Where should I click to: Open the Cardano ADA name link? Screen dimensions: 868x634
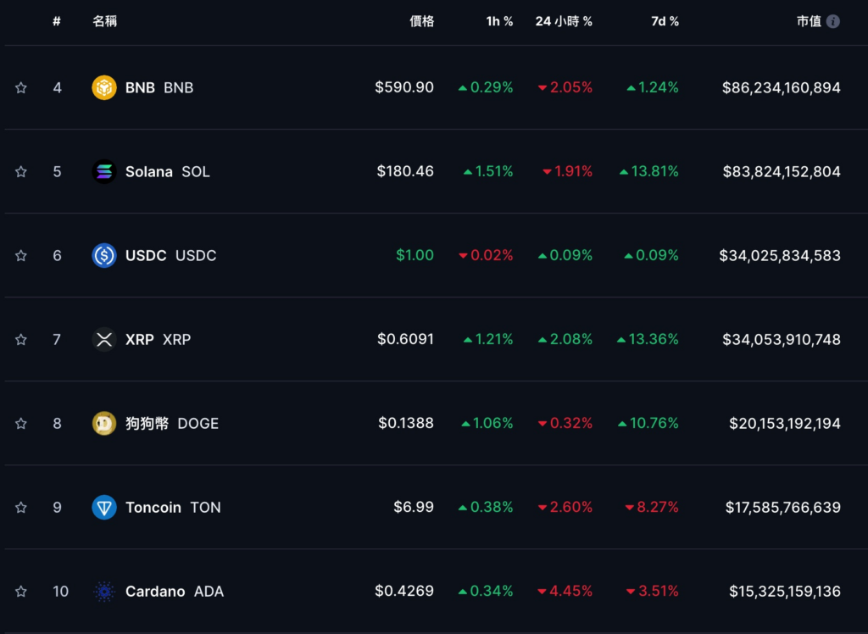175,592
